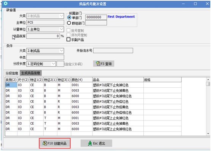Click the 类别(2) column header
The image size is (211, 151).
[x=11, y=80]
